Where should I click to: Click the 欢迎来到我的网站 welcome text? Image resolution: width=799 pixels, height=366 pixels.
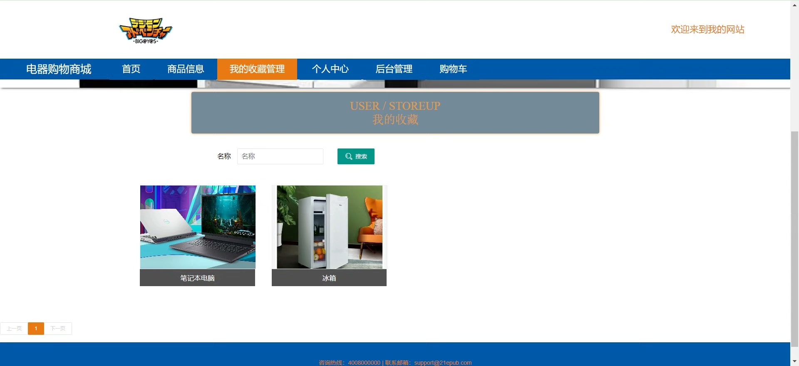[x=707, y=30]
